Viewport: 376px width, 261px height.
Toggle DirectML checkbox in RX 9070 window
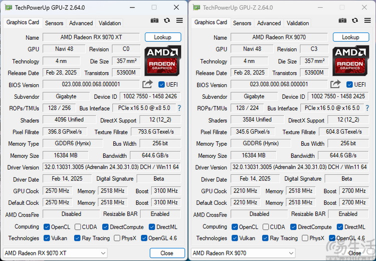340,227
